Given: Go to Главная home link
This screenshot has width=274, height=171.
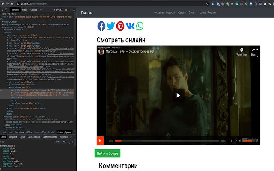Looking at the screenshot, I should [x=86, y=12].
